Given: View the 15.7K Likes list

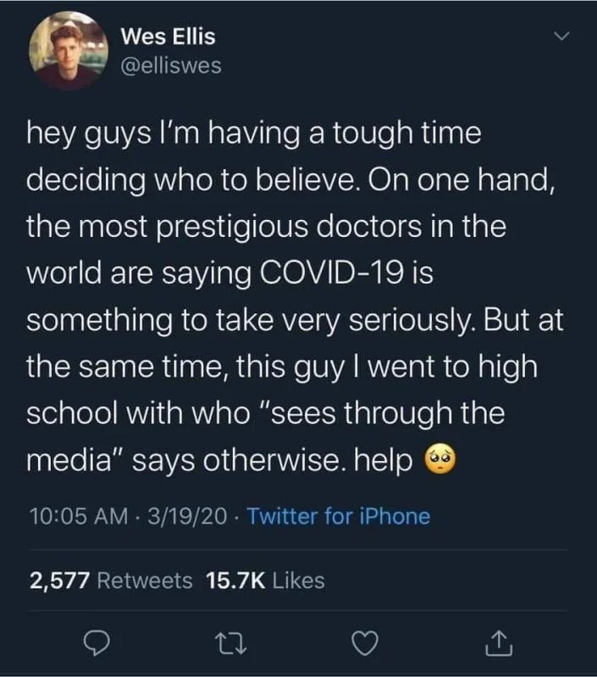Looking at the screenshot, I should (265, 581).
